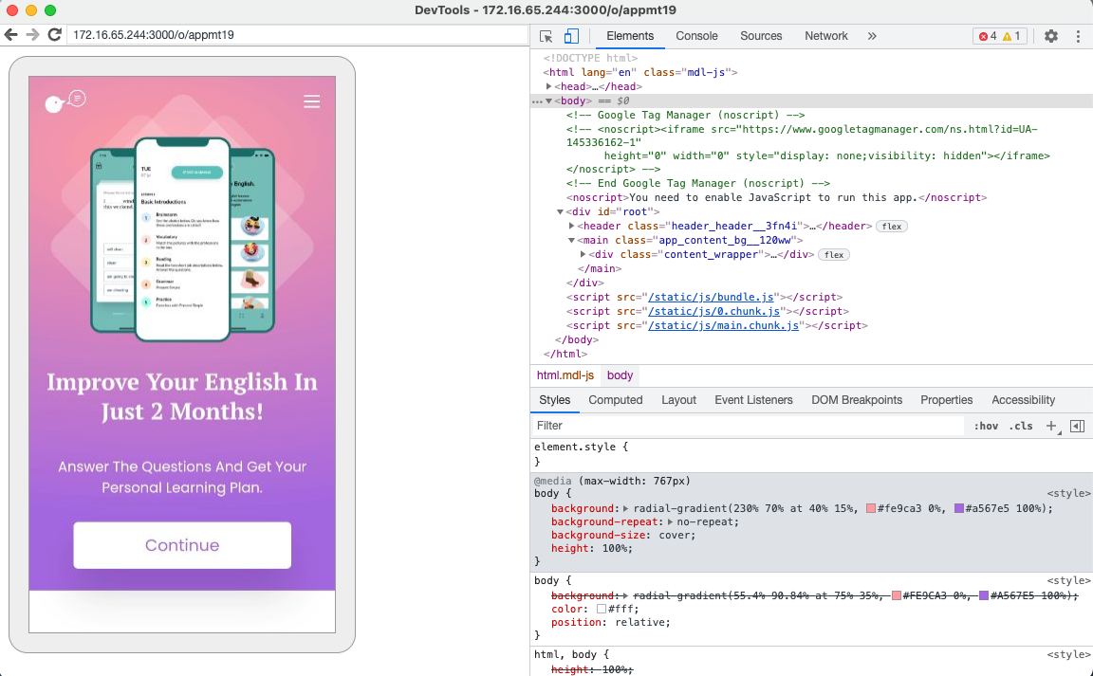Click the 'position: relative' declaration
Screen dimensions: 1093x676
(x=611, y=622)
